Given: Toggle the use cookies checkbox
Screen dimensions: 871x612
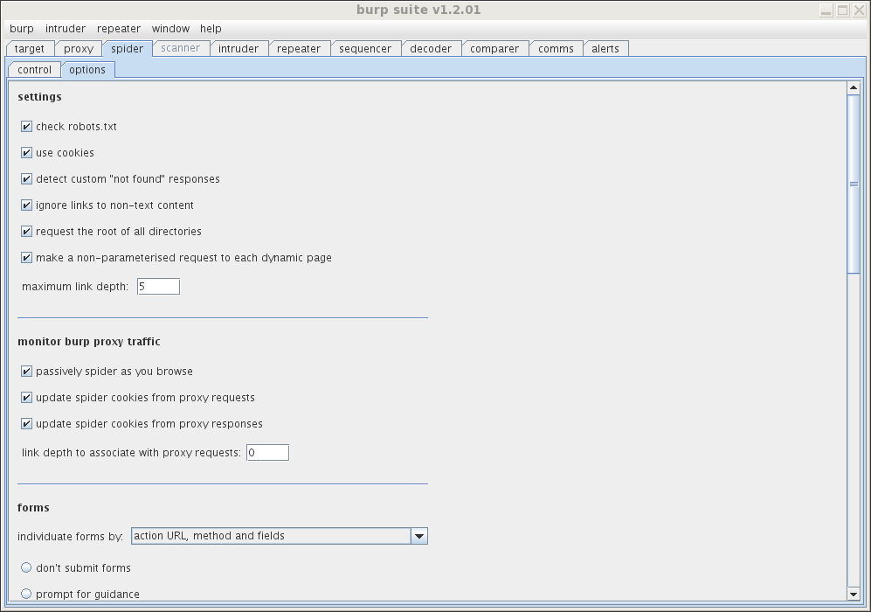Looking at the screenshot, I should click(26, 153).
